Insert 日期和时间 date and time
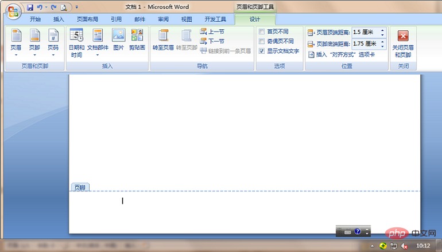Viewport: 442px width, 252px height. [x=77, y=42]
